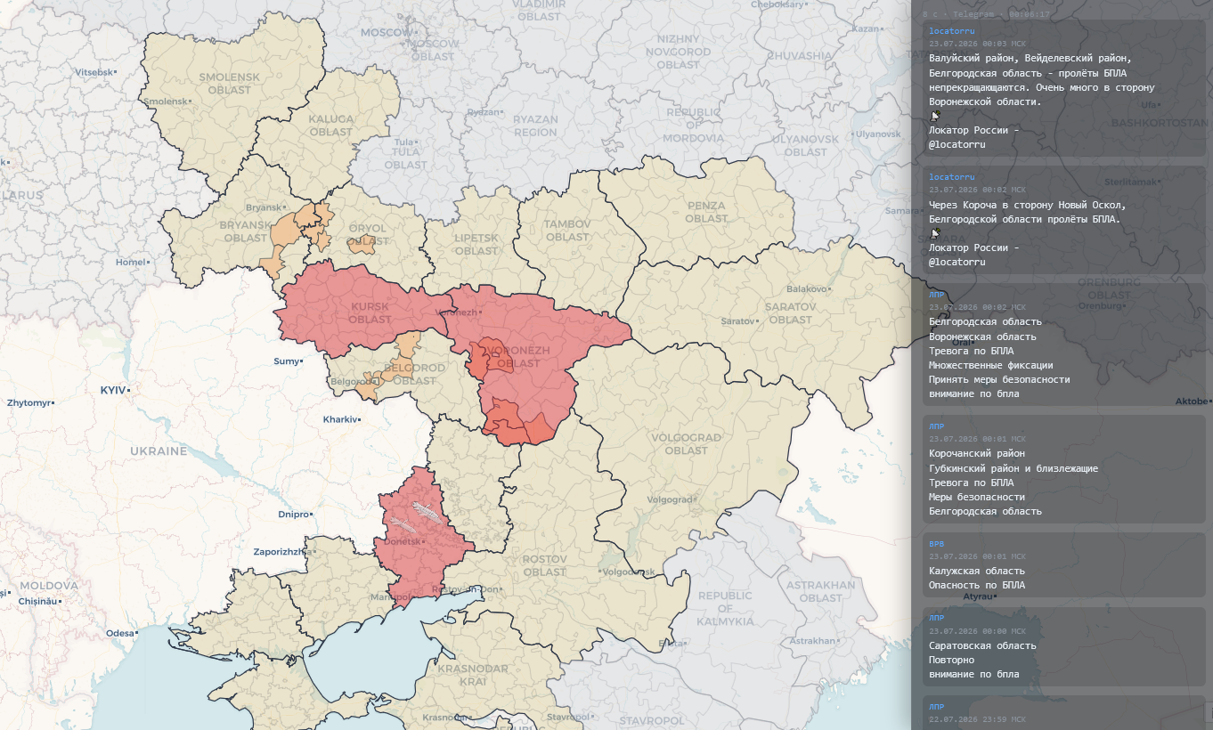1213x730 pixels.
Task: Select the line "Калужская область"
Action: pos(977,571)
